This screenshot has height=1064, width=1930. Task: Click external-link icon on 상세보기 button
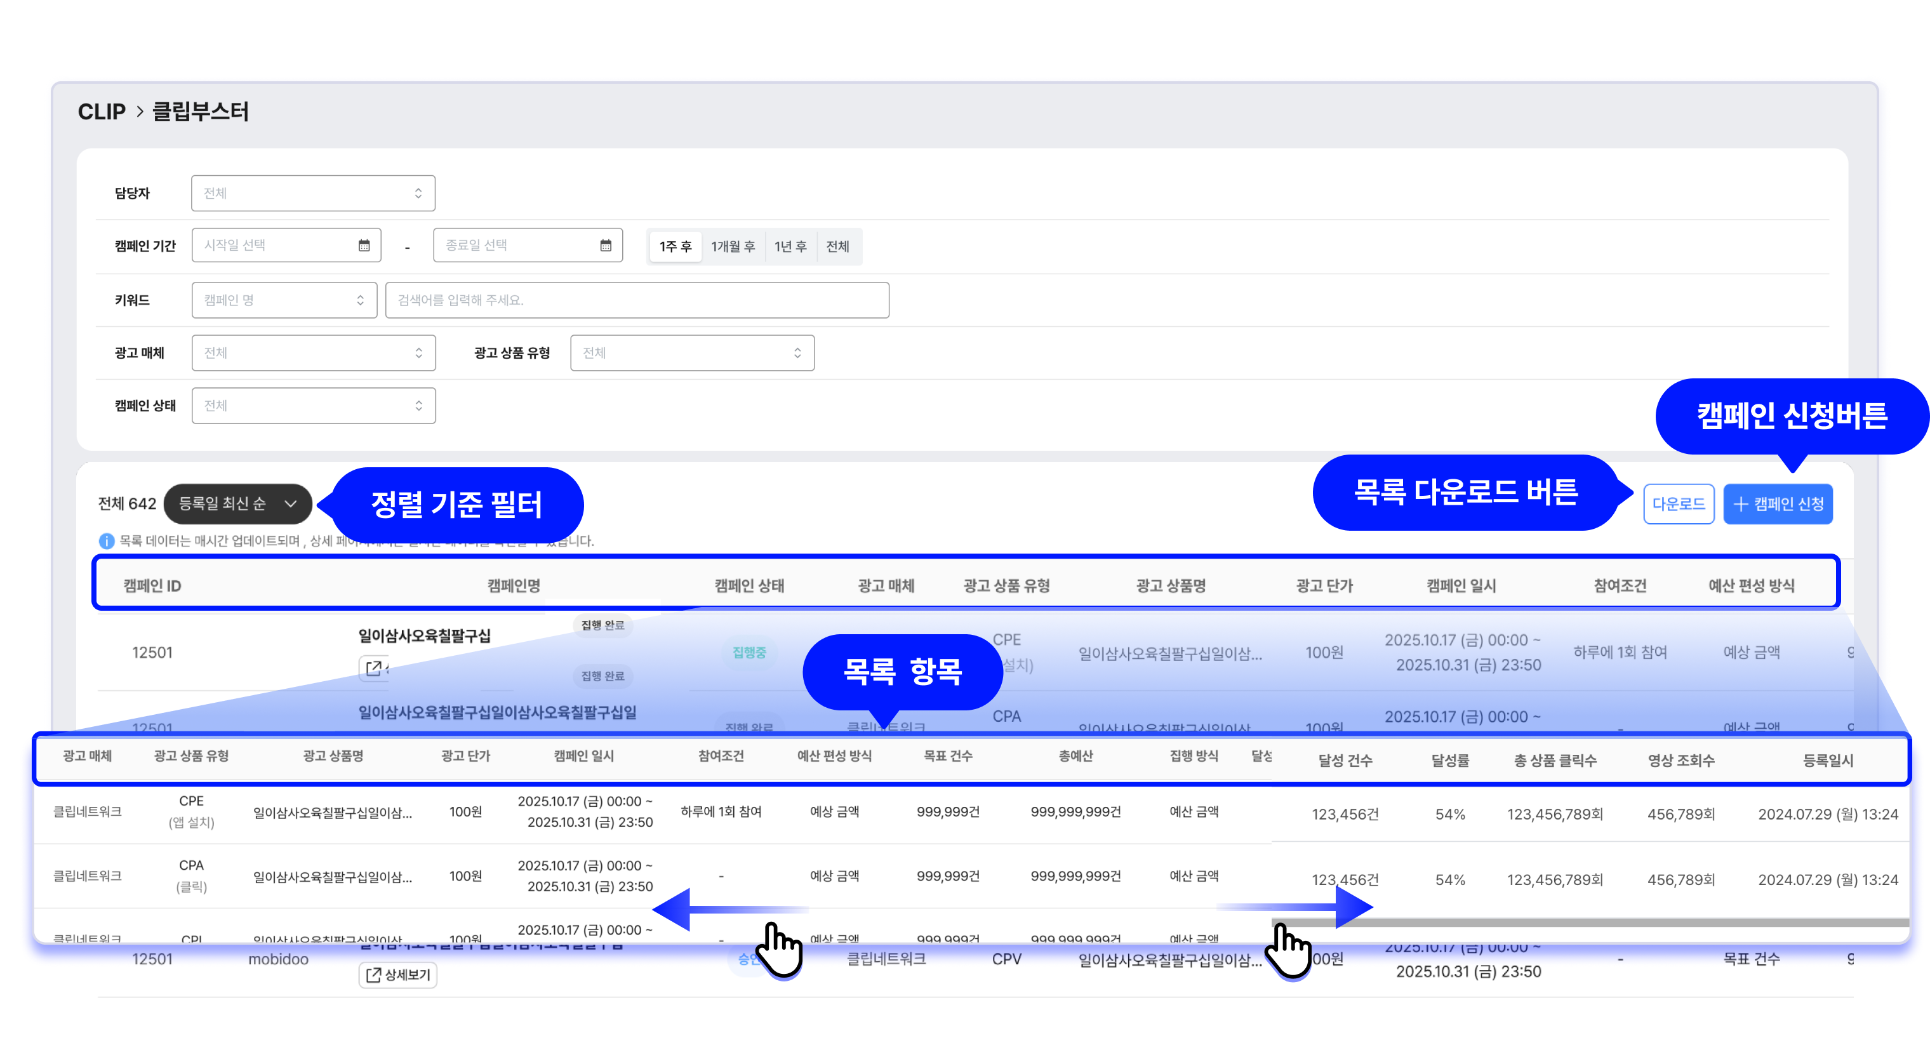tap(373, 974)
